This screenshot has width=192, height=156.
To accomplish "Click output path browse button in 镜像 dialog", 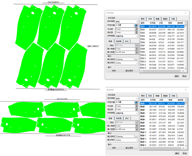I will click(136, 136).
